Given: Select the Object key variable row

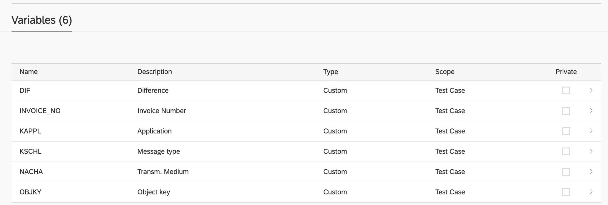Looking at the screenshot, I should pos(154,192).
